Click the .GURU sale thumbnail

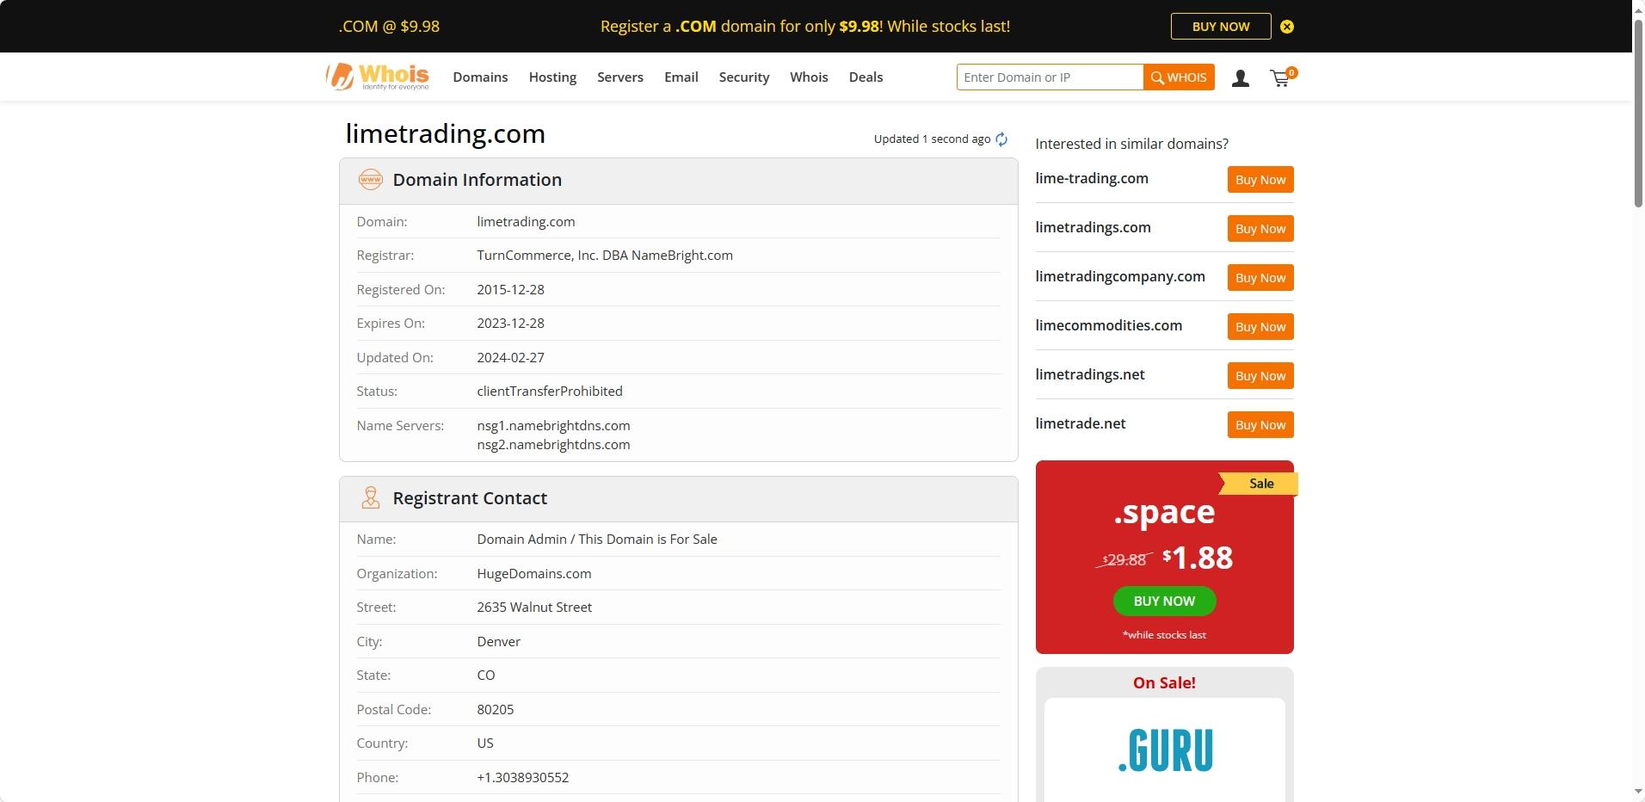[1165, 750]
